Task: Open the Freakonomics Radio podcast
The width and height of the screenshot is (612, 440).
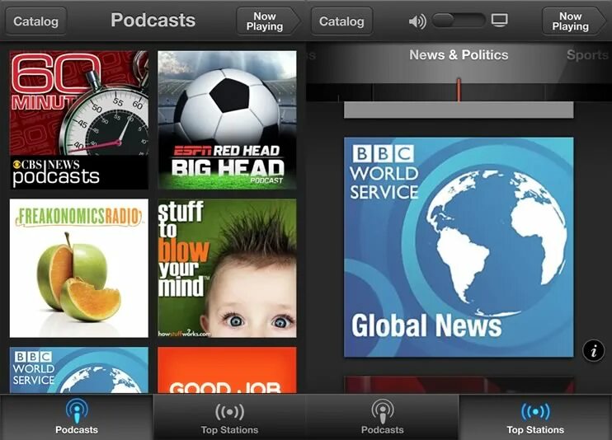Action: (79, 269)
